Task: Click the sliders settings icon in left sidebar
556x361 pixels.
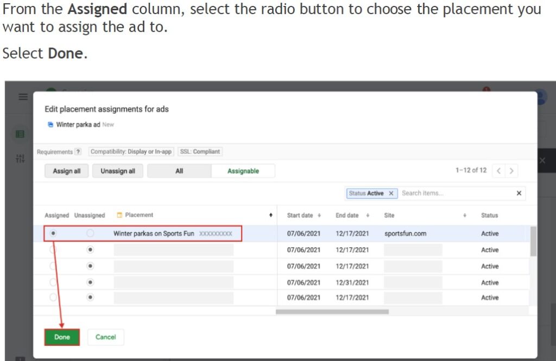Action: (20, 158)
